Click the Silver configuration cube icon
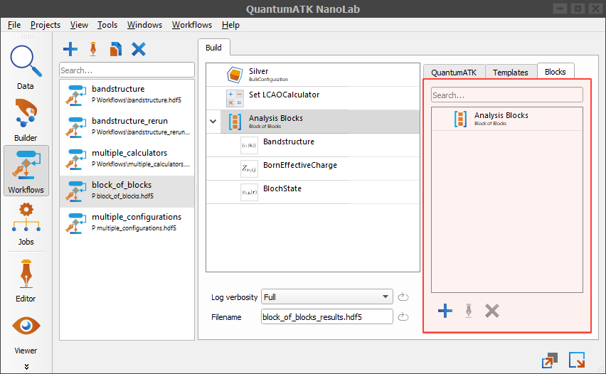 (x=235, y=75)
